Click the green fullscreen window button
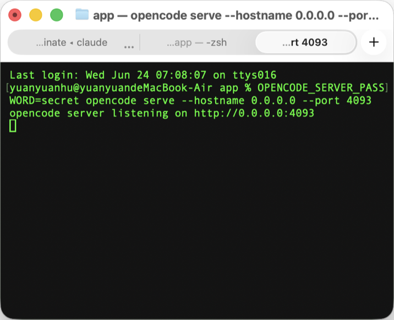The image size is (394, 320). tap(57, 15)
